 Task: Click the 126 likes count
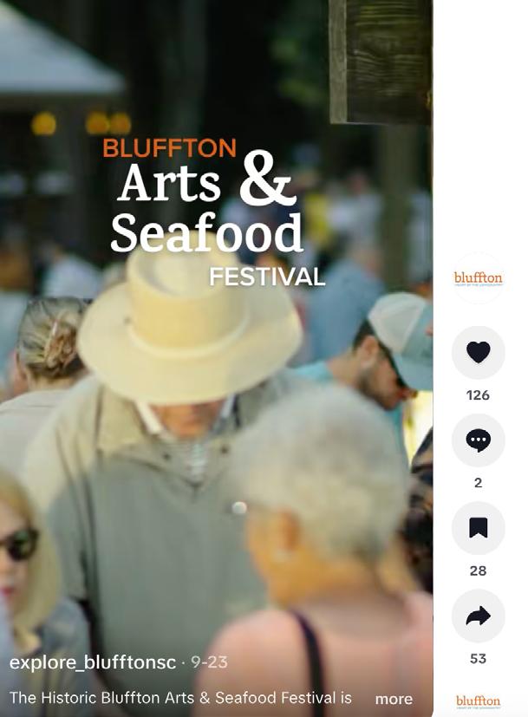click(479, 395)
